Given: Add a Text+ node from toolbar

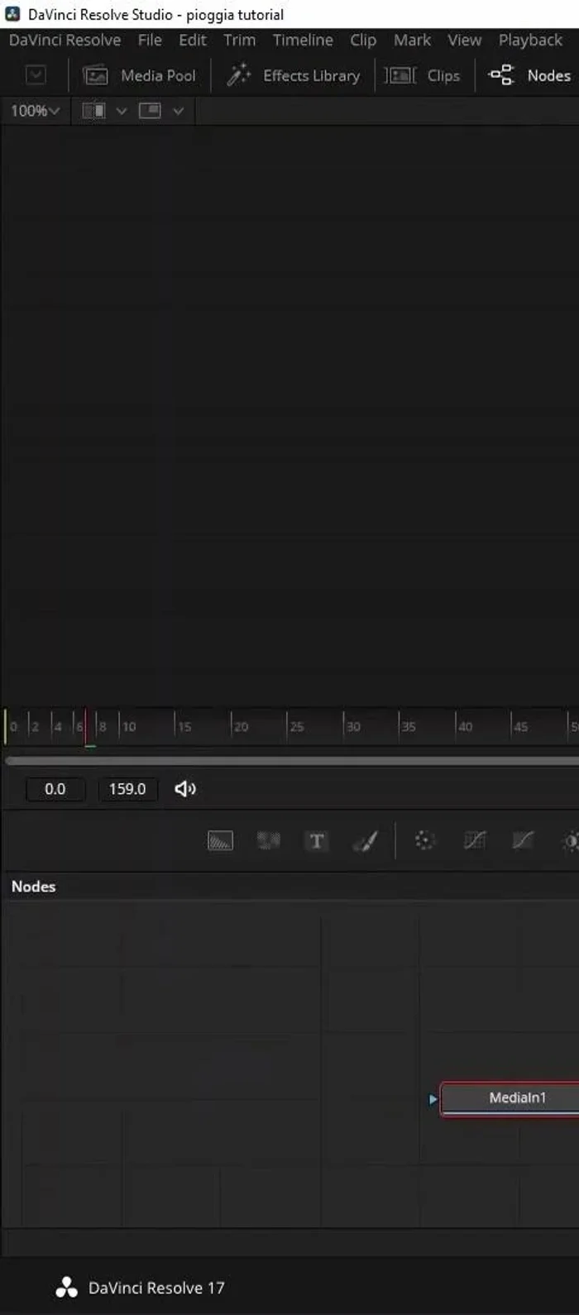Looking at the screenshot, I should tap(316, 841).
